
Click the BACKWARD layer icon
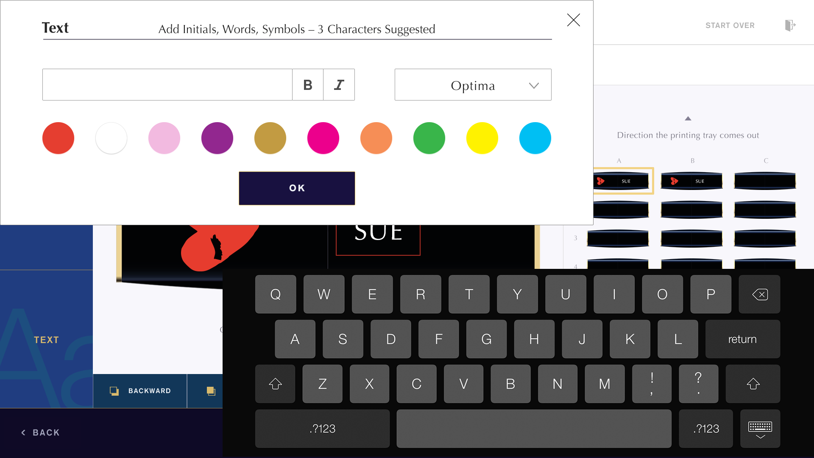point(114,391)
